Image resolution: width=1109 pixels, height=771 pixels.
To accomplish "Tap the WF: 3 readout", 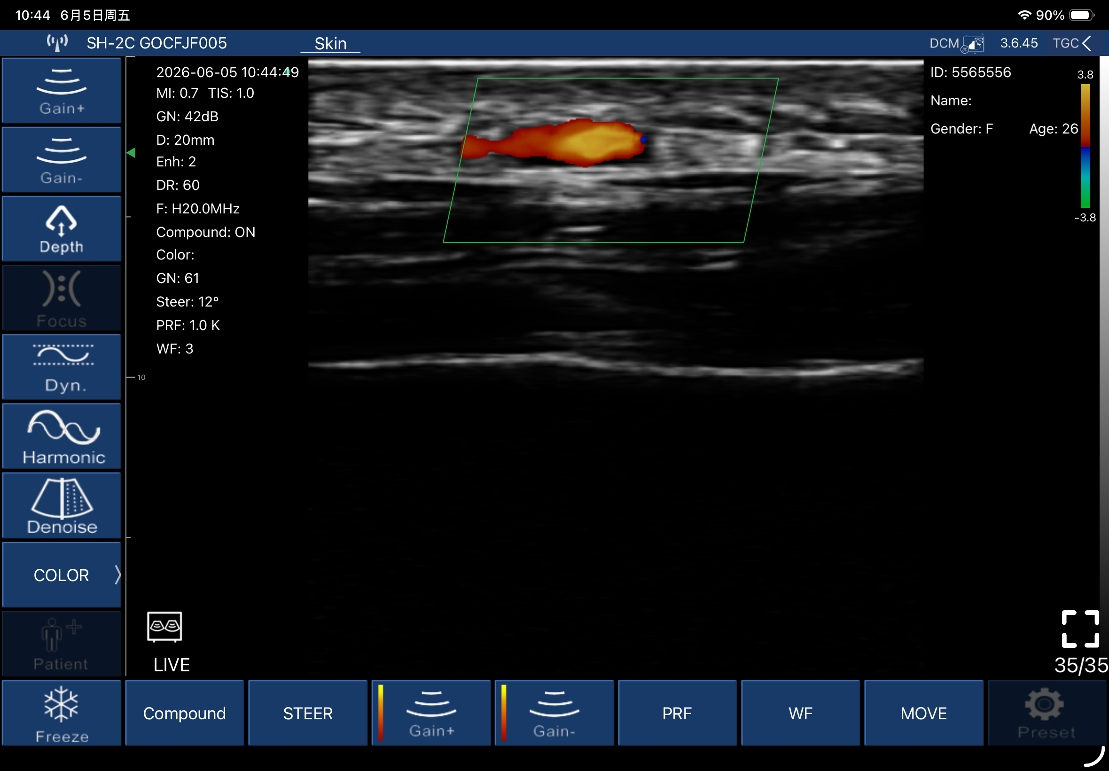I will [175, 349].
